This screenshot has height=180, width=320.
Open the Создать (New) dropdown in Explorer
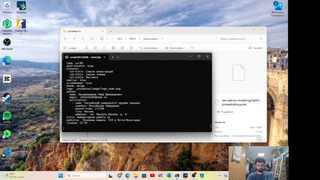[70, 48]
